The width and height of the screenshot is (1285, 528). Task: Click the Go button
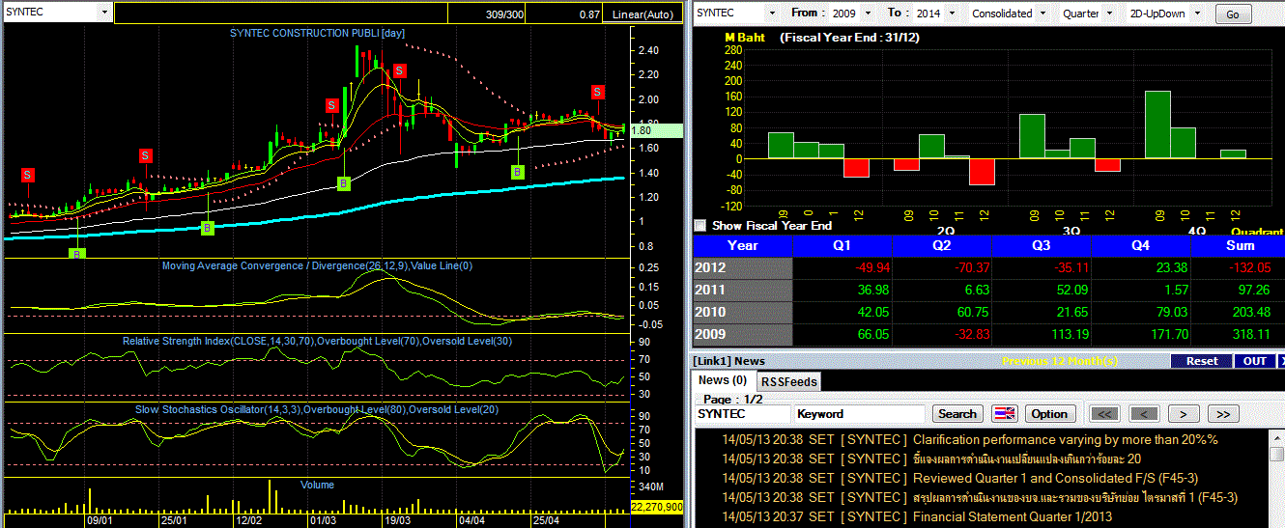(x=1232, y=14)
